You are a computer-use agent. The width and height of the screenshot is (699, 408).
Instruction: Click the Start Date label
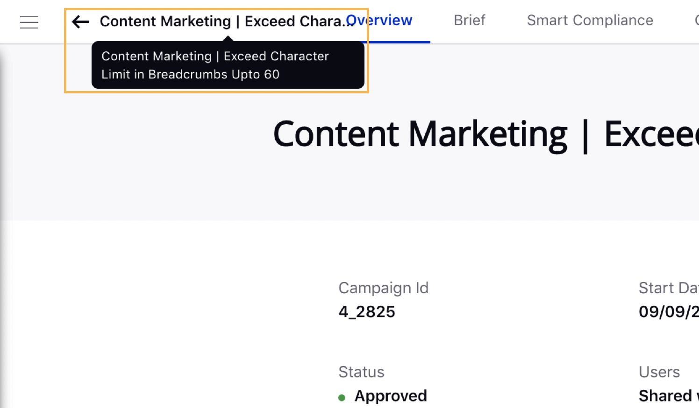[669, 288]
